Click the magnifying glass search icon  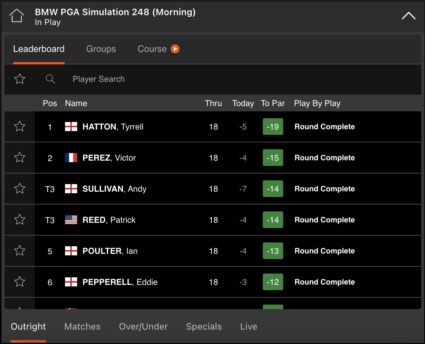tap(50, 79)
